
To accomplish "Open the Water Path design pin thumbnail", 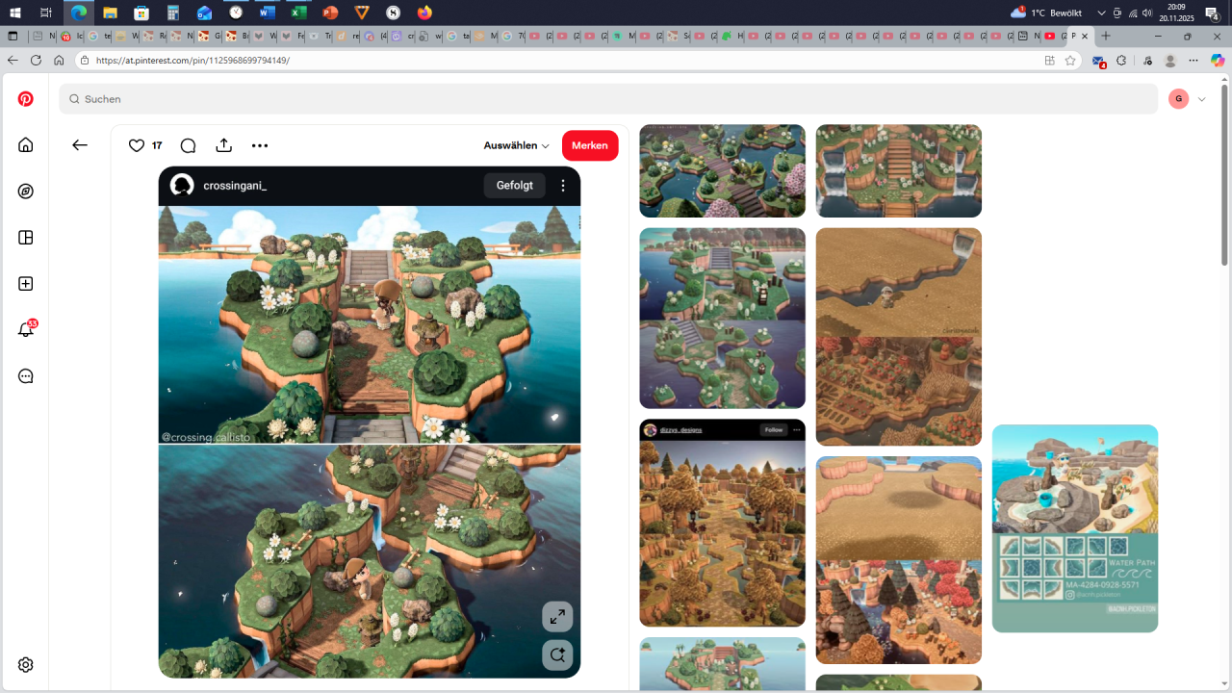I will tap(1075, 528).
